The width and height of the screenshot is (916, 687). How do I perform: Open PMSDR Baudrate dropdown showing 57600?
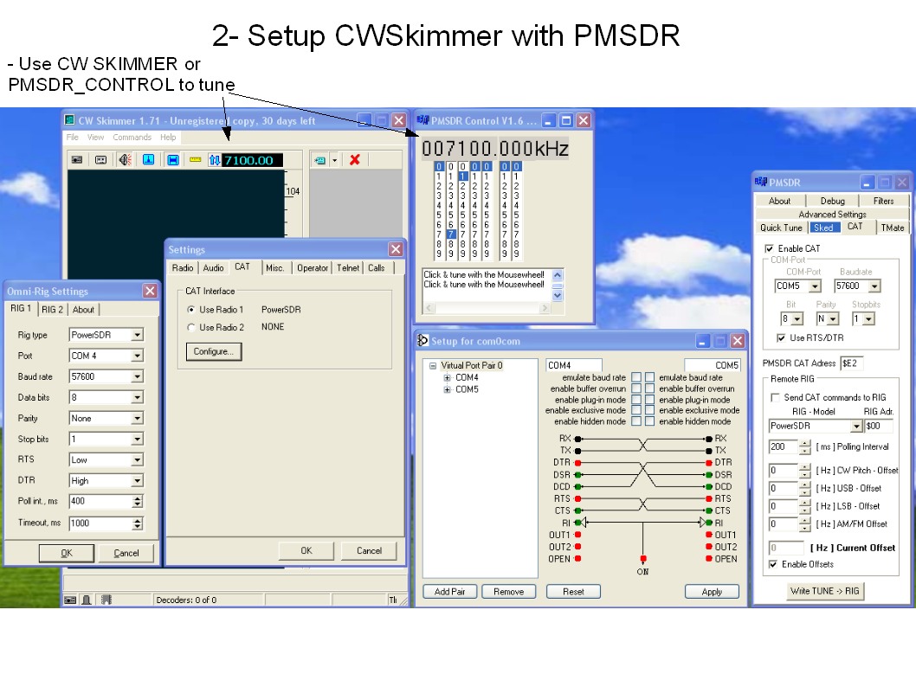click(874, 286)
